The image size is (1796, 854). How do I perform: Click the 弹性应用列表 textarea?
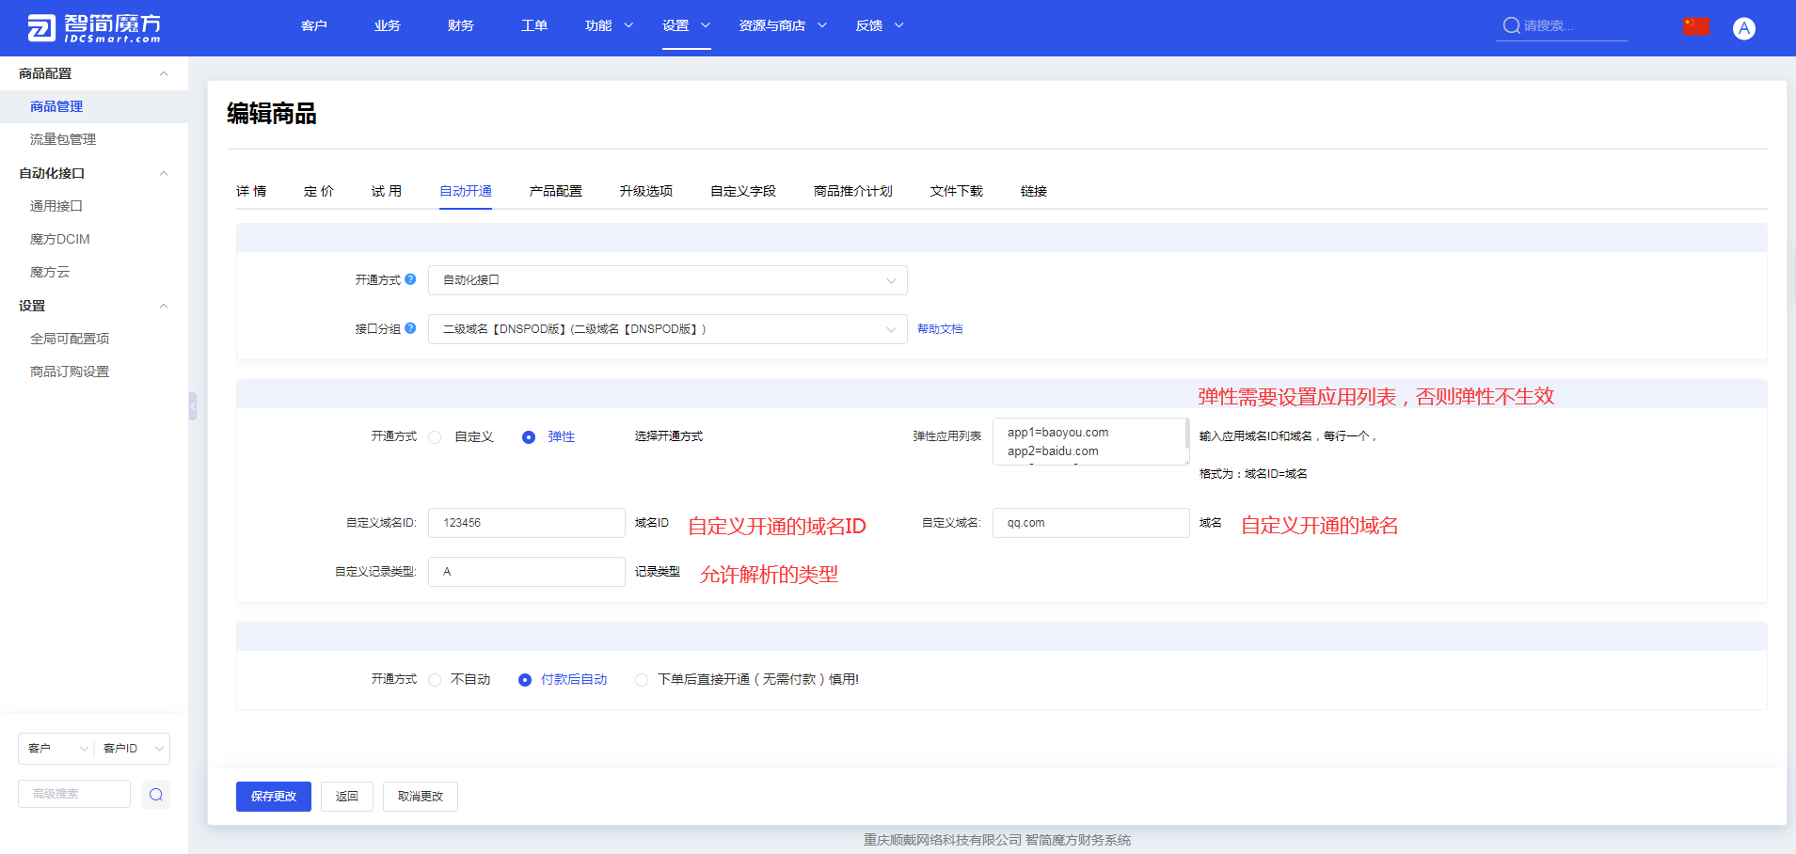point(1089,442)
